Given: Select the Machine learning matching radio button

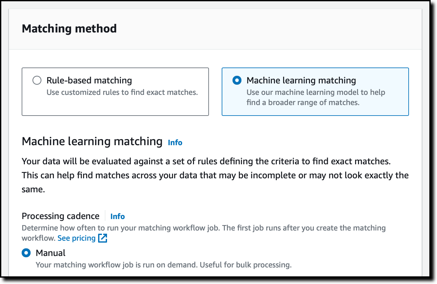Looking at the screenshot, I should pos(237,81).
